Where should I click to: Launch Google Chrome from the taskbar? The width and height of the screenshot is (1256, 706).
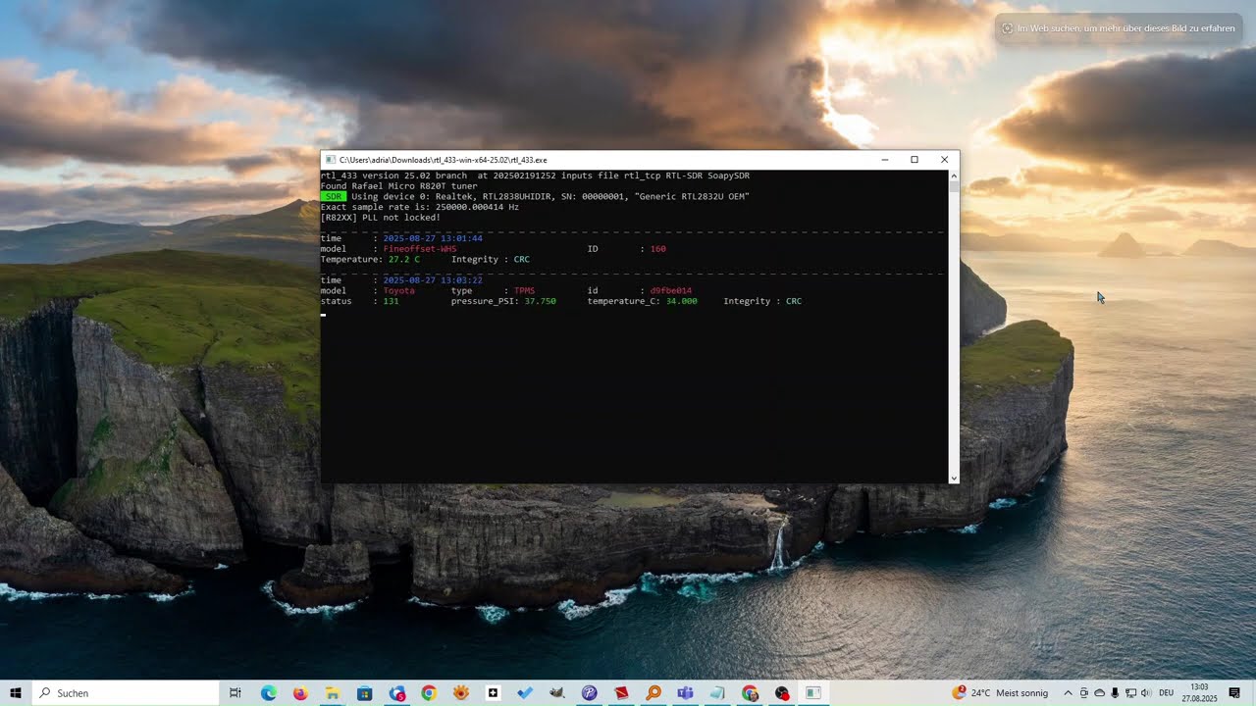coord(429,693)
